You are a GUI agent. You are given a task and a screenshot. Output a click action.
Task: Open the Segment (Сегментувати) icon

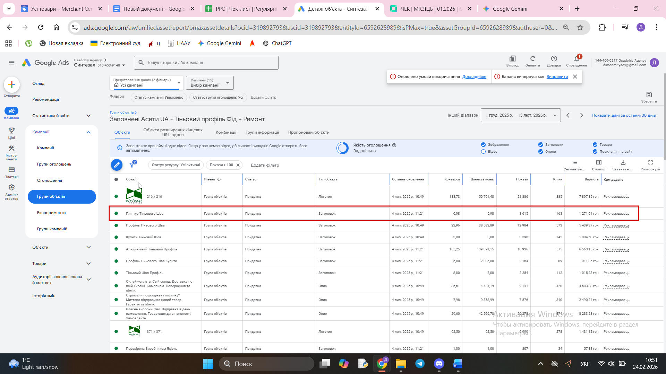(x=574, y=163)
